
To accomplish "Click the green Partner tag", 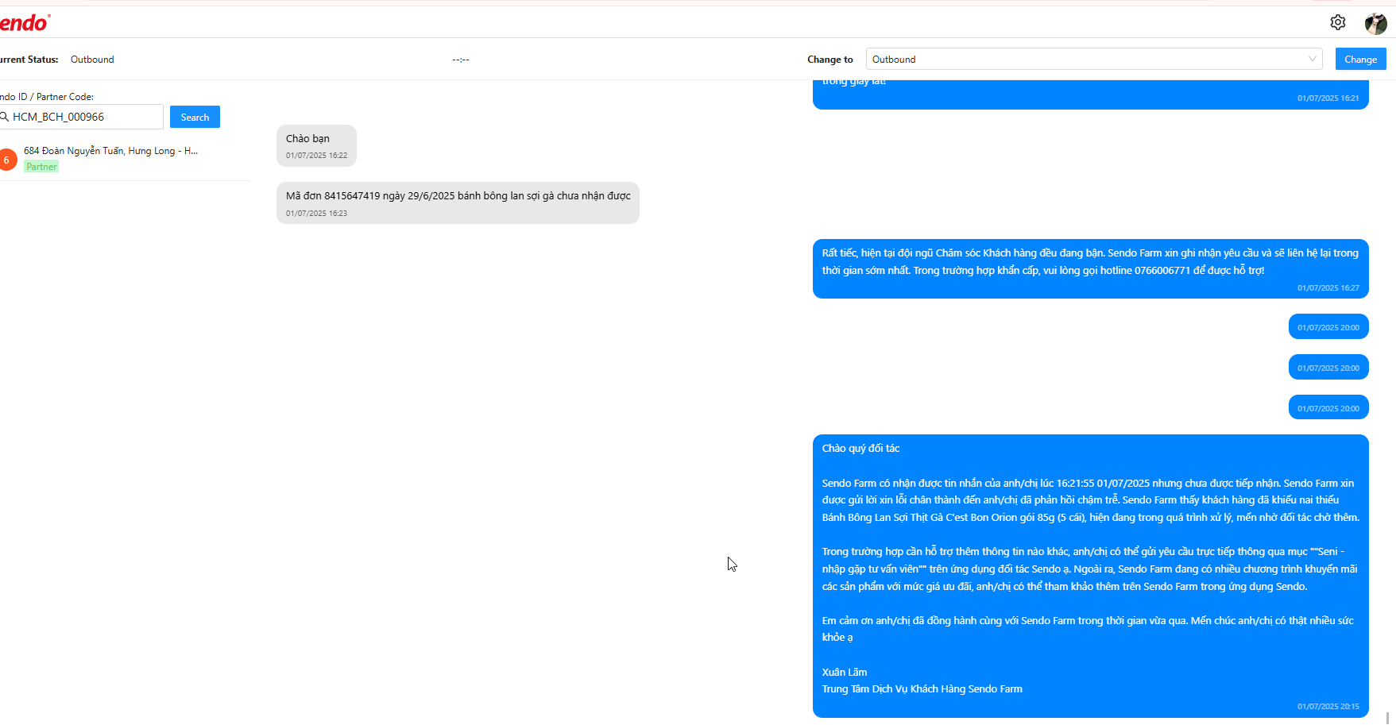I will tap(41, 167).
